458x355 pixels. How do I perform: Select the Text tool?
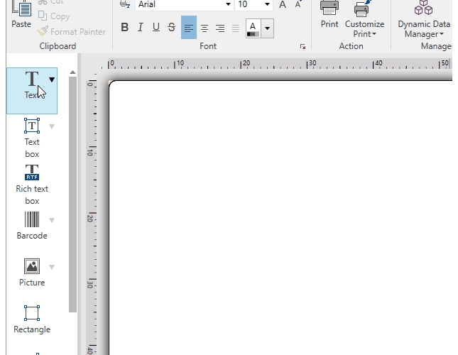(x=32, y=86)
